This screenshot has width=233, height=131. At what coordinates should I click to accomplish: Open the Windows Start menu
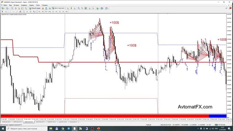coord(3,128)
